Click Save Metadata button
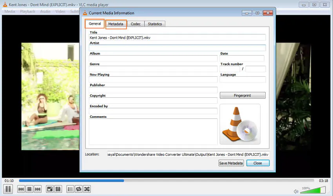This screenshot has width=333, height=196. click(231, 163)
